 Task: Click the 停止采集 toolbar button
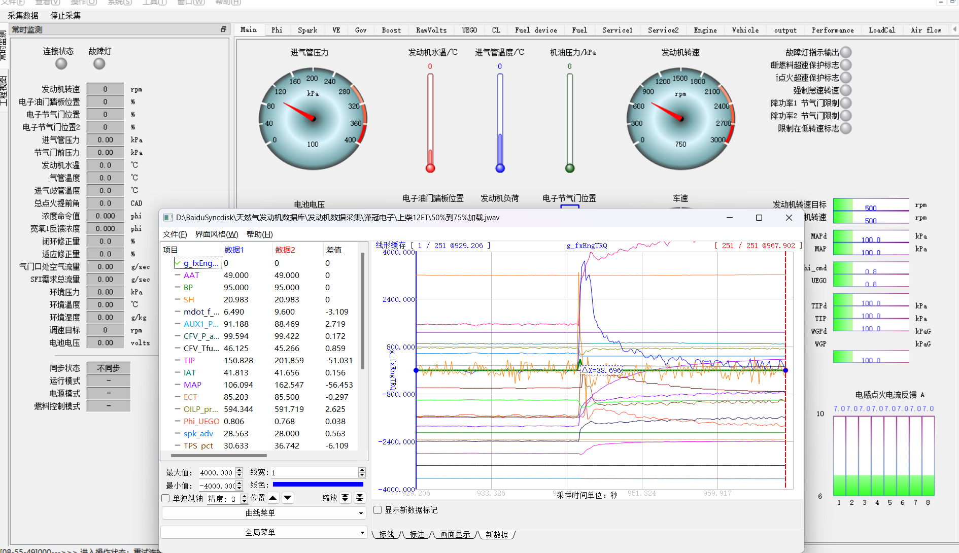65,15
